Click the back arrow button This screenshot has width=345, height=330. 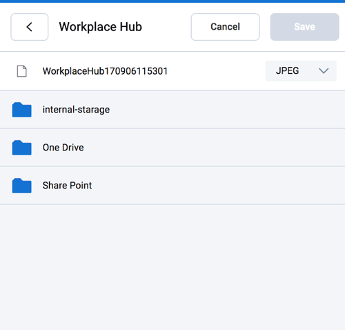30,27
